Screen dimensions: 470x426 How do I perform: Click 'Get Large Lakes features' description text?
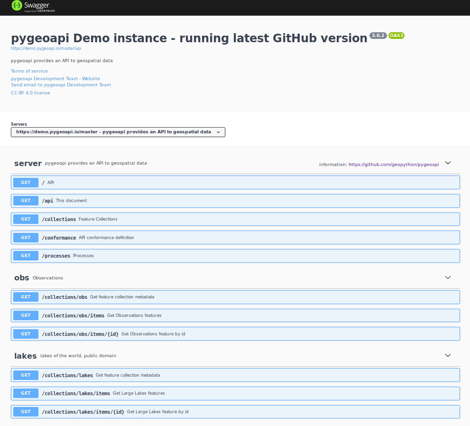click(x=139, y=393)
